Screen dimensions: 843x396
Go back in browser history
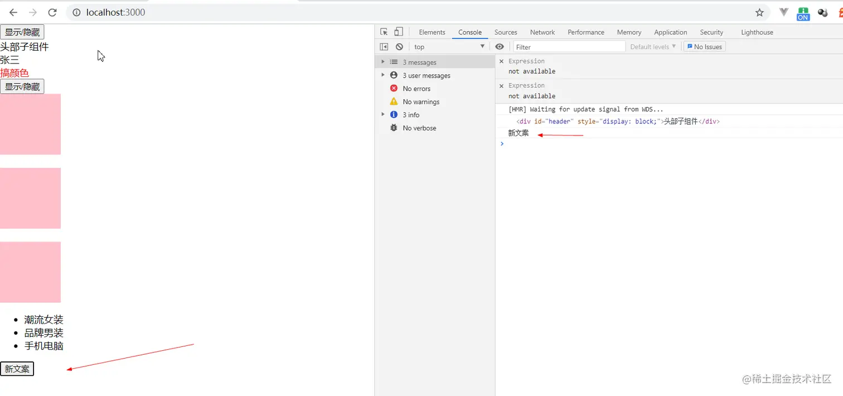click(13, 12)
